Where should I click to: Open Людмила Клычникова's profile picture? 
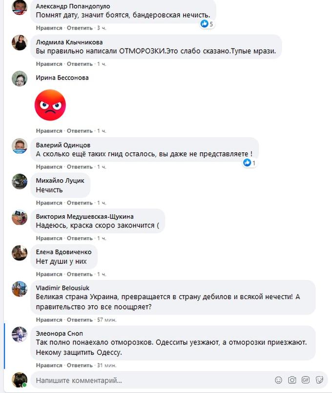point(20,42)
